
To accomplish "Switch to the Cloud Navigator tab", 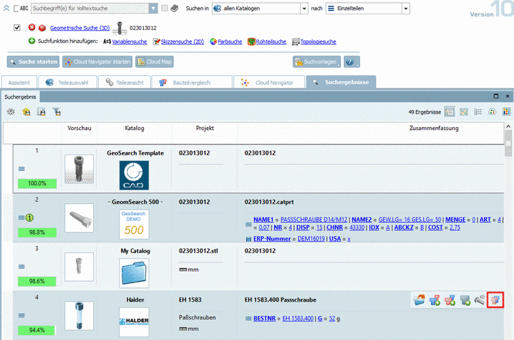I will (x=269, y=83).
